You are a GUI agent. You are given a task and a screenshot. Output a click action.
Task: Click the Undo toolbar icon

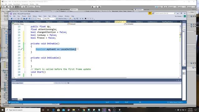[30, 19]
